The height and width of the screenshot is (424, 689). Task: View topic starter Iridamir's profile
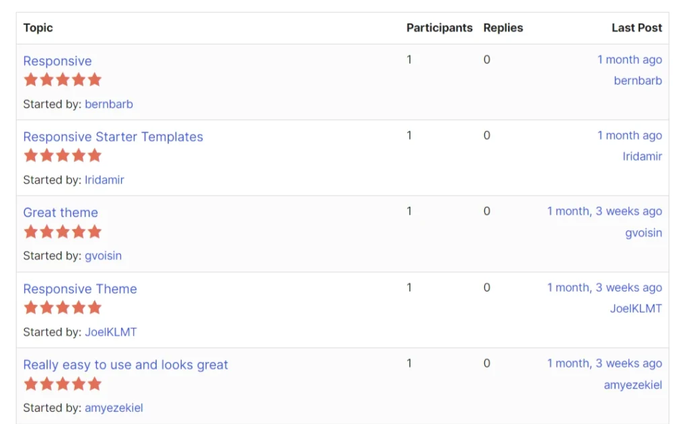coord(104,180)
